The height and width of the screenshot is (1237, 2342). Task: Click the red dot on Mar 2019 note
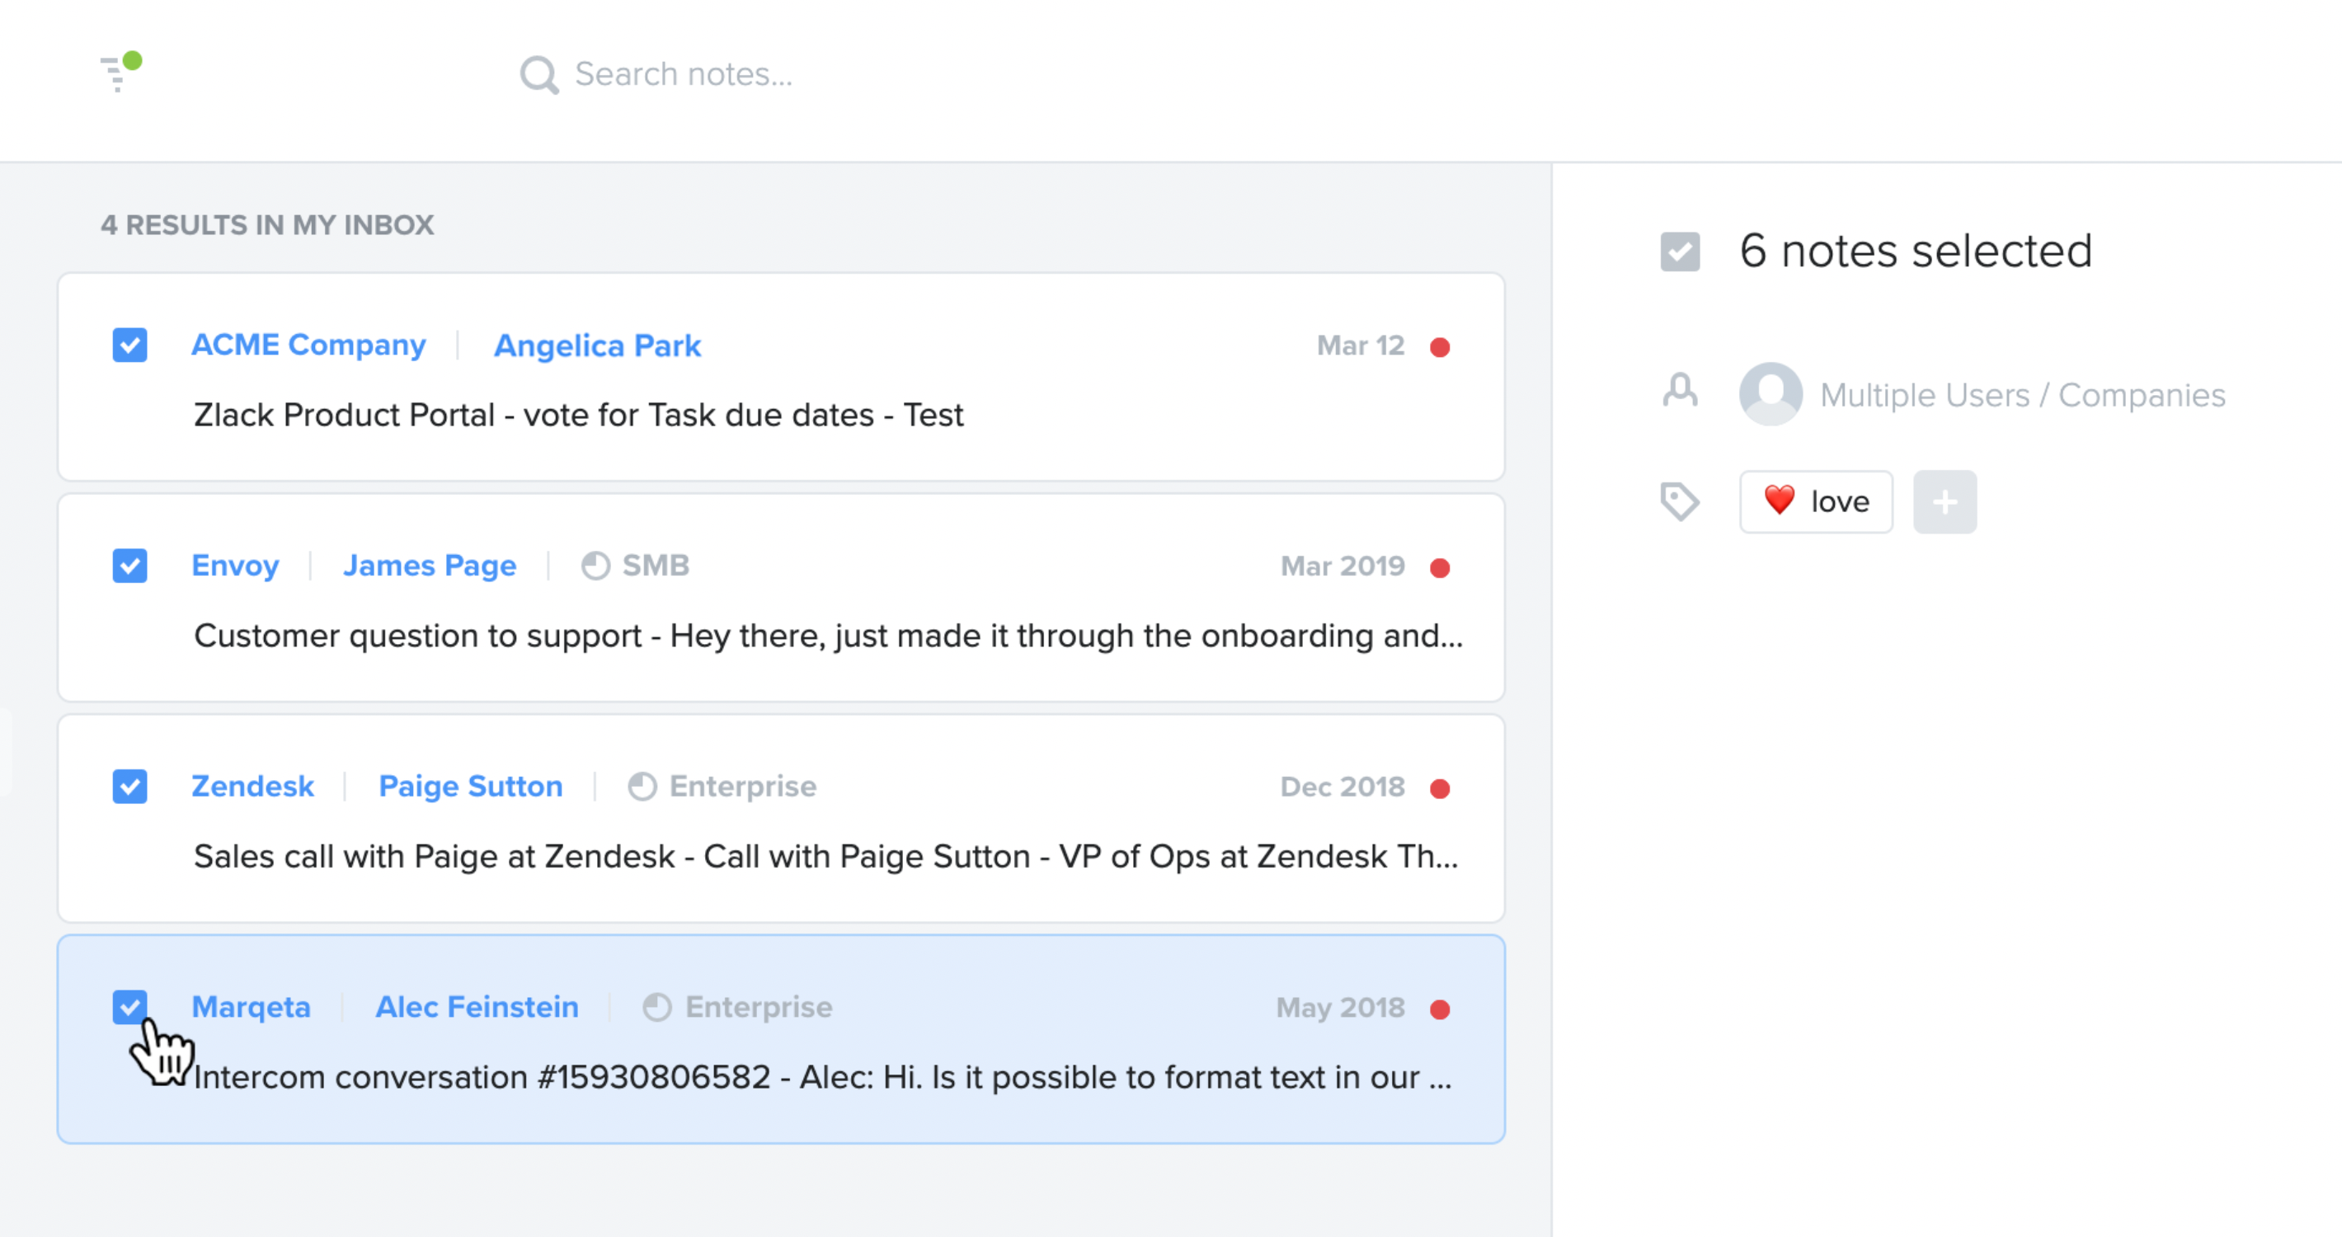click(1440, 567)
